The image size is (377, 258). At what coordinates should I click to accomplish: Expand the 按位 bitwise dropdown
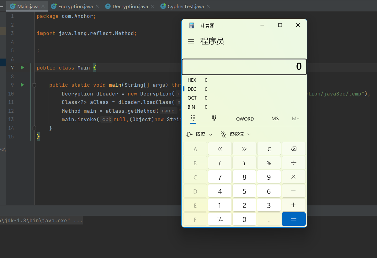(199, 134)
